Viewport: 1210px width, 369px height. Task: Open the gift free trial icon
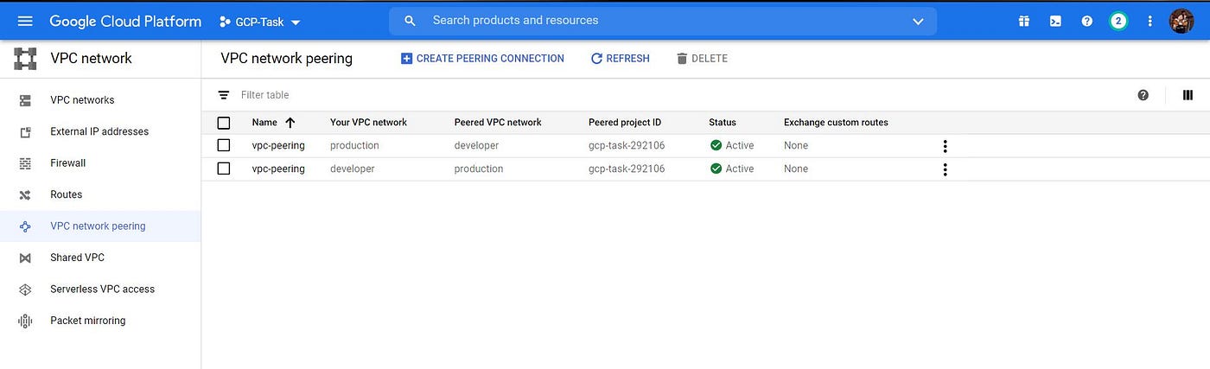click(1024, 21)
